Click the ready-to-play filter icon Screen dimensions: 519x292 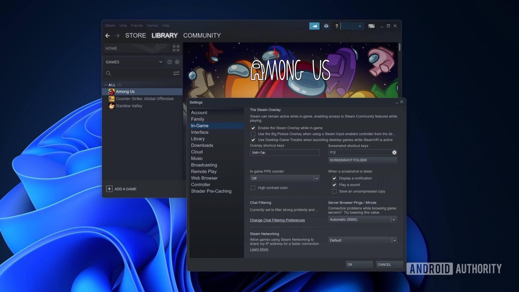(x=177, y=62)
